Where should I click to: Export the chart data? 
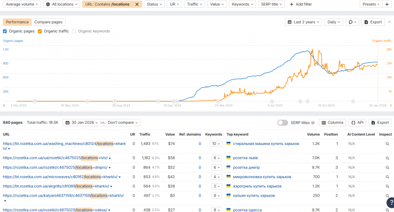[373, 22]
